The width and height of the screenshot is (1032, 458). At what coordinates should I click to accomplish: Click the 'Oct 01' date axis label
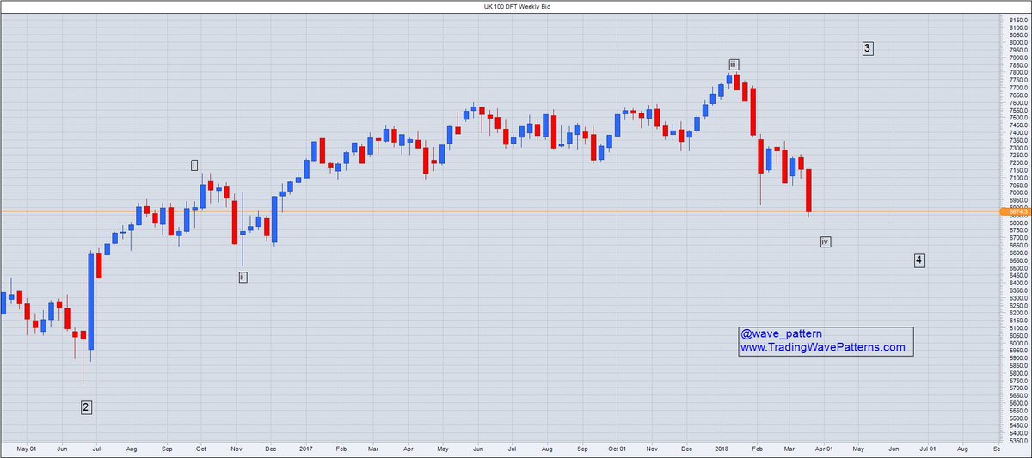coord(617,449)
